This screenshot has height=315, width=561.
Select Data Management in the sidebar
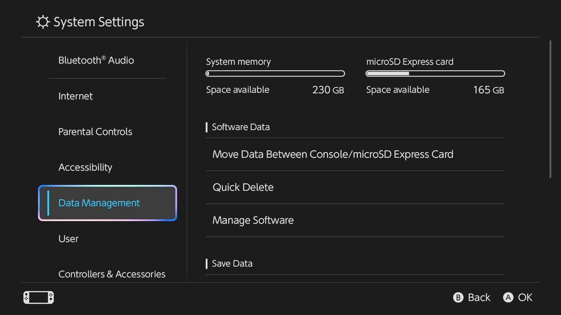point(99,203)
